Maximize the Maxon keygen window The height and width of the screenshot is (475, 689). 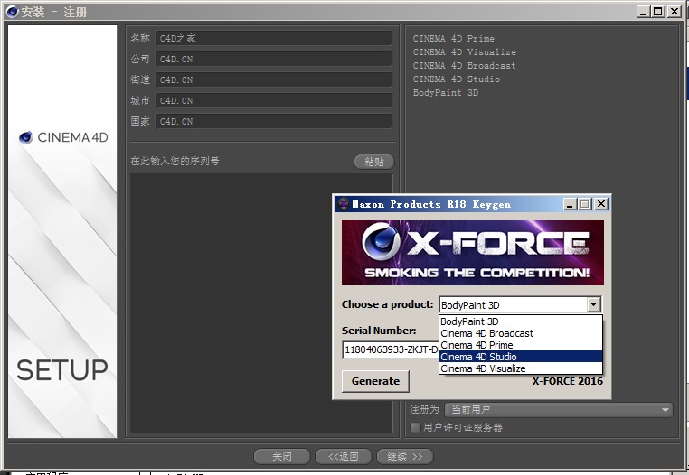[584, 204]
